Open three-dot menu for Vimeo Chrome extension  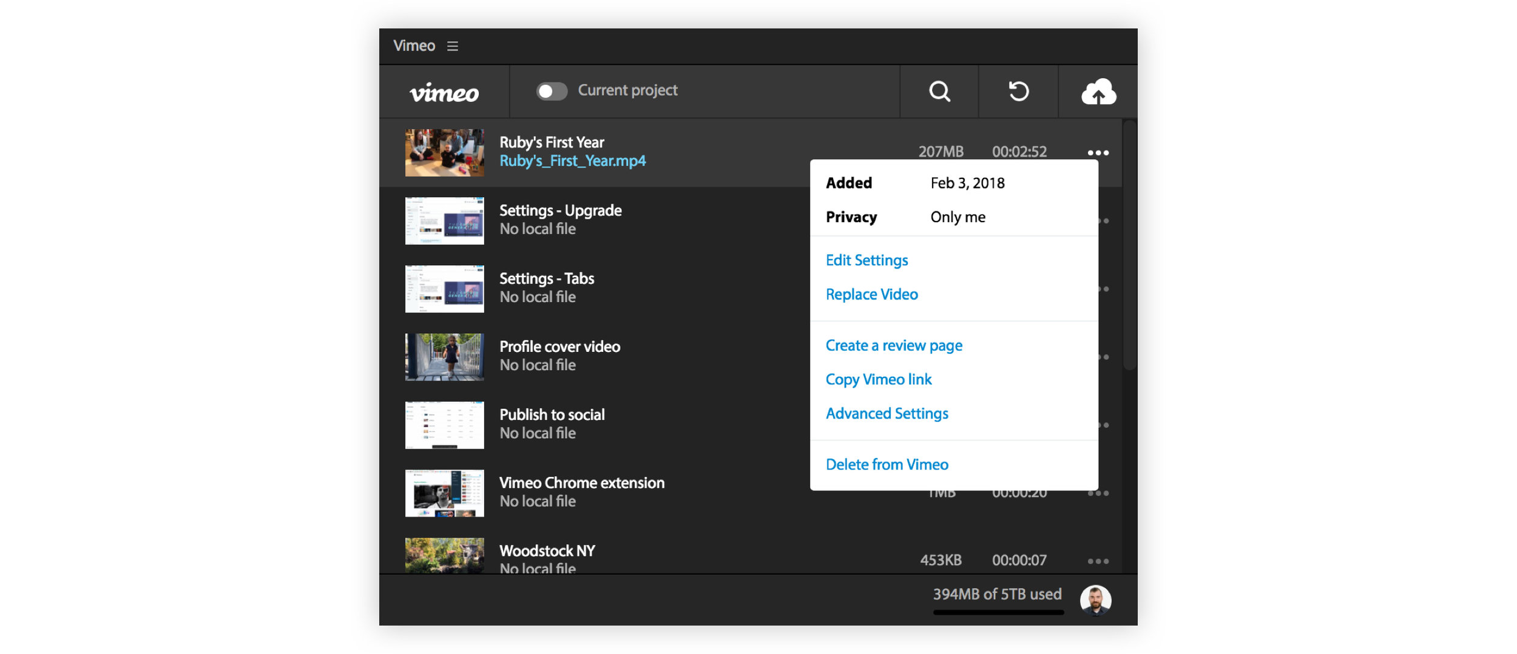tap(1098, 494)
